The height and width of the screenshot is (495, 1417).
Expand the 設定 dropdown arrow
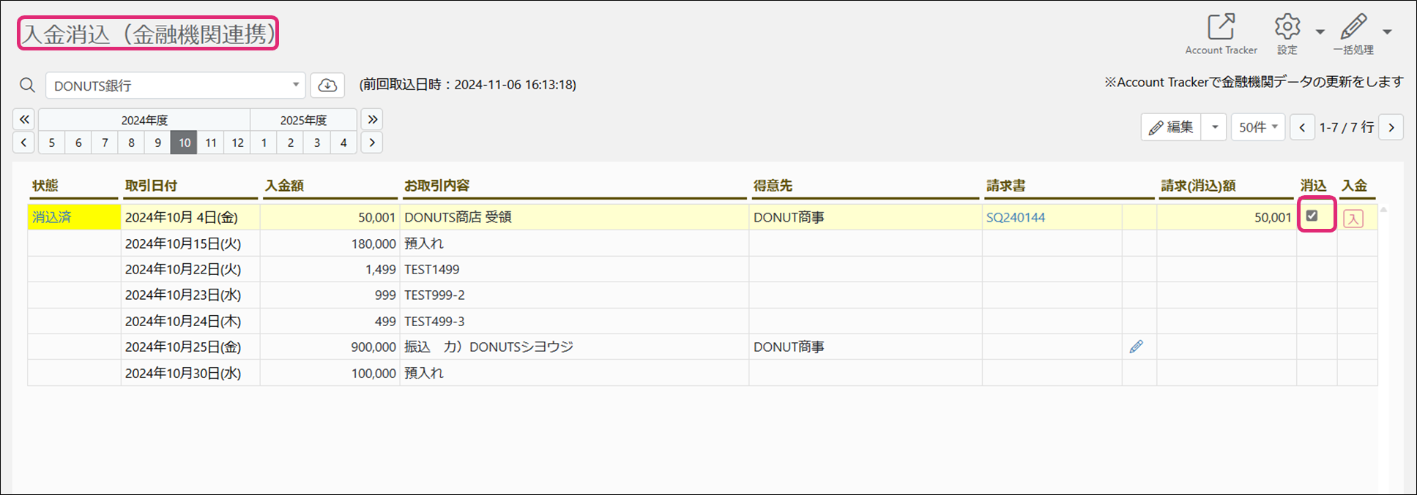(1320, 32)
